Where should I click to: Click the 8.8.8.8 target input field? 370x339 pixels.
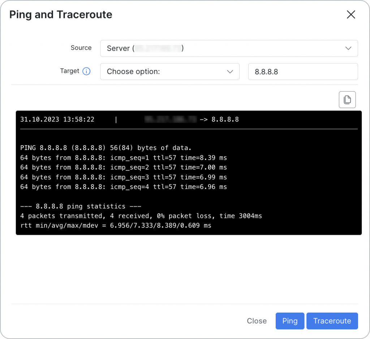coord(302,71)
